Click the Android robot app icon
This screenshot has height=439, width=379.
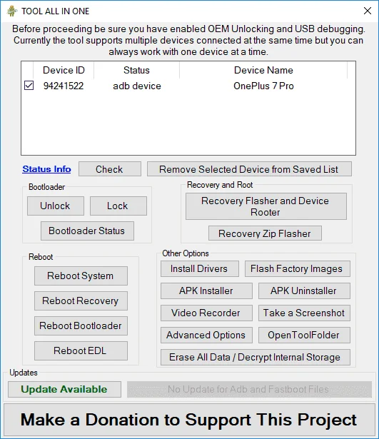(x=11, y=11)
